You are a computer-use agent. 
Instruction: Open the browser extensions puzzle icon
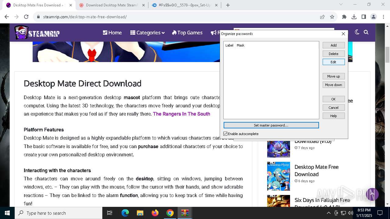pos(344,17)
